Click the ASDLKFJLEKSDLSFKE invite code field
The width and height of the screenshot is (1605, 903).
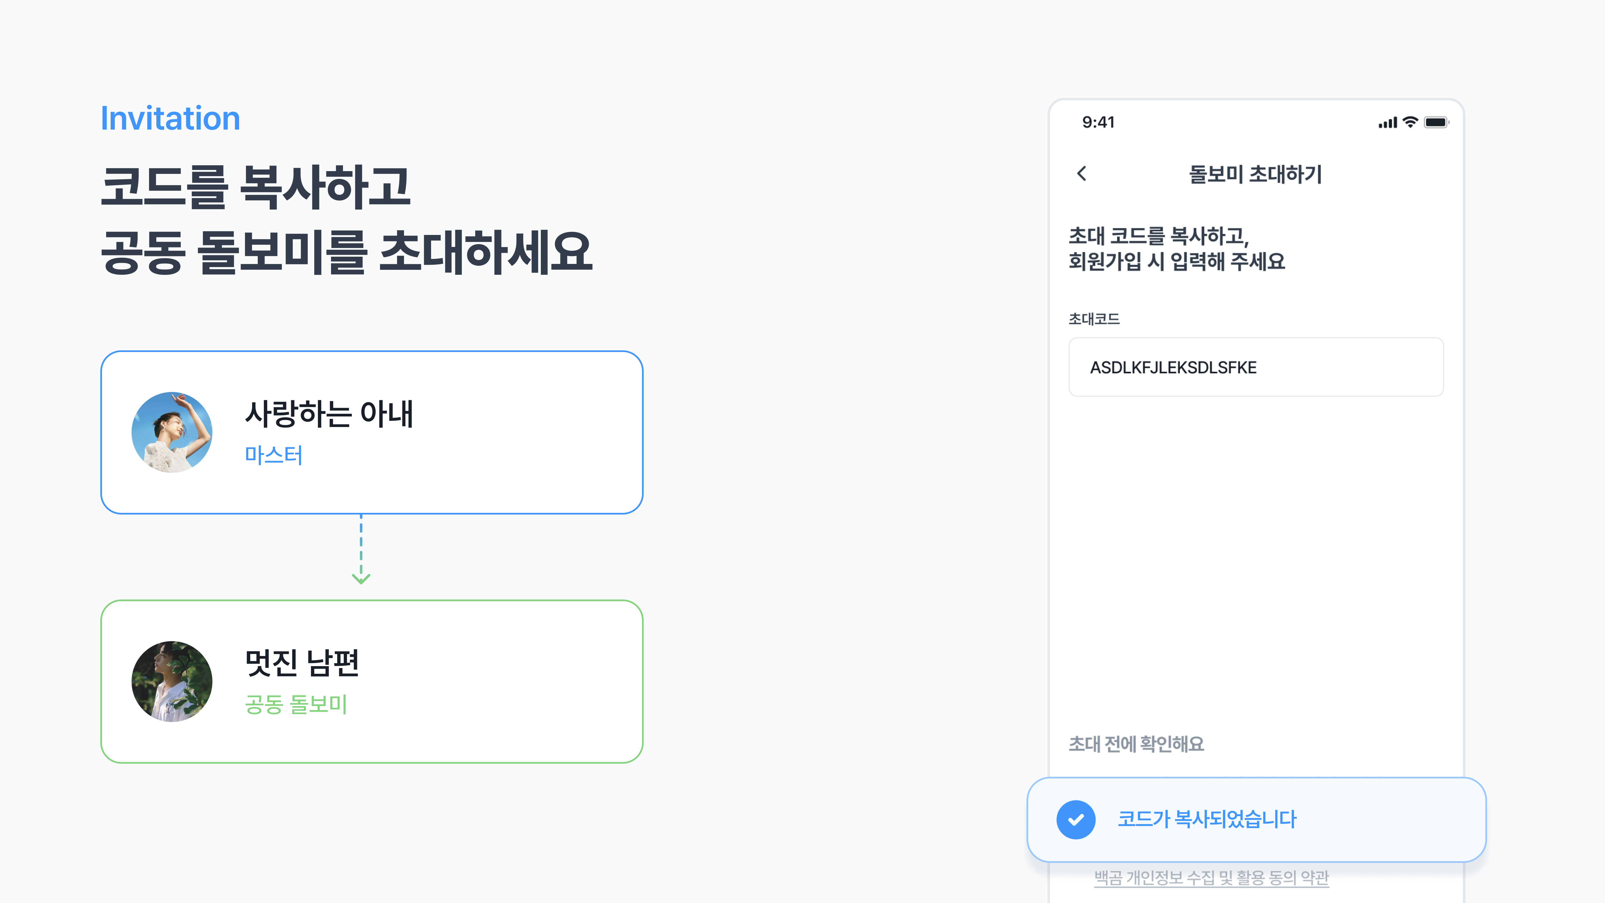pos(1256,368)
